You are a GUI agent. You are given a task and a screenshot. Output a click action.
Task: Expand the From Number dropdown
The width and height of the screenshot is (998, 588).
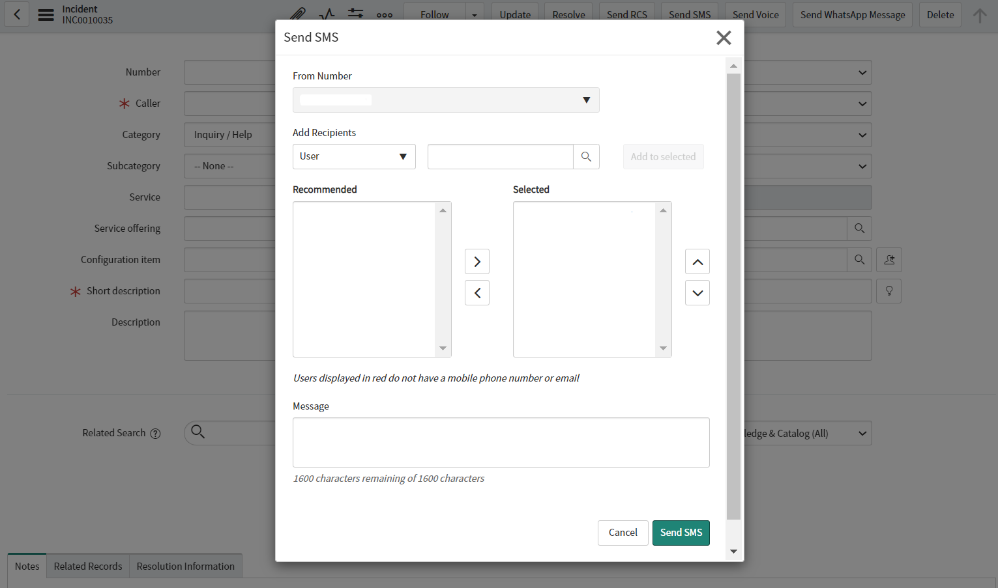click(x=446, y=100)
